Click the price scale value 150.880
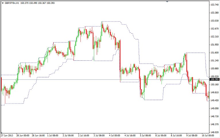Image resolution: width=220 pixels, height=138 pixels. click(215, 68)
